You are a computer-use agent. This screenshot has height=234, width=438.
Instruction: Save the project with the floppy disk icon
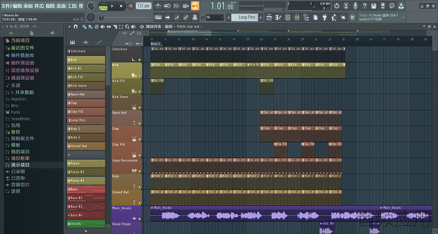coord(374,6)
